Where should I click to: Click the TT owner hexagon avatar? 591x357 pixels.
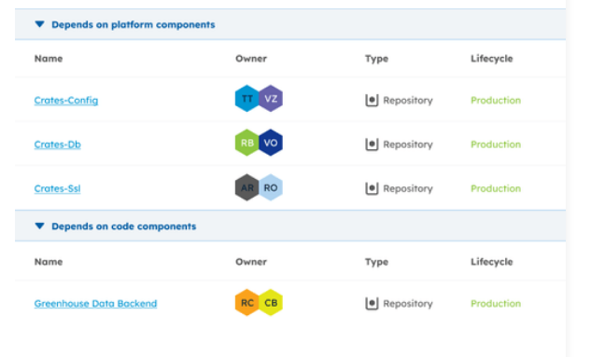246,99
